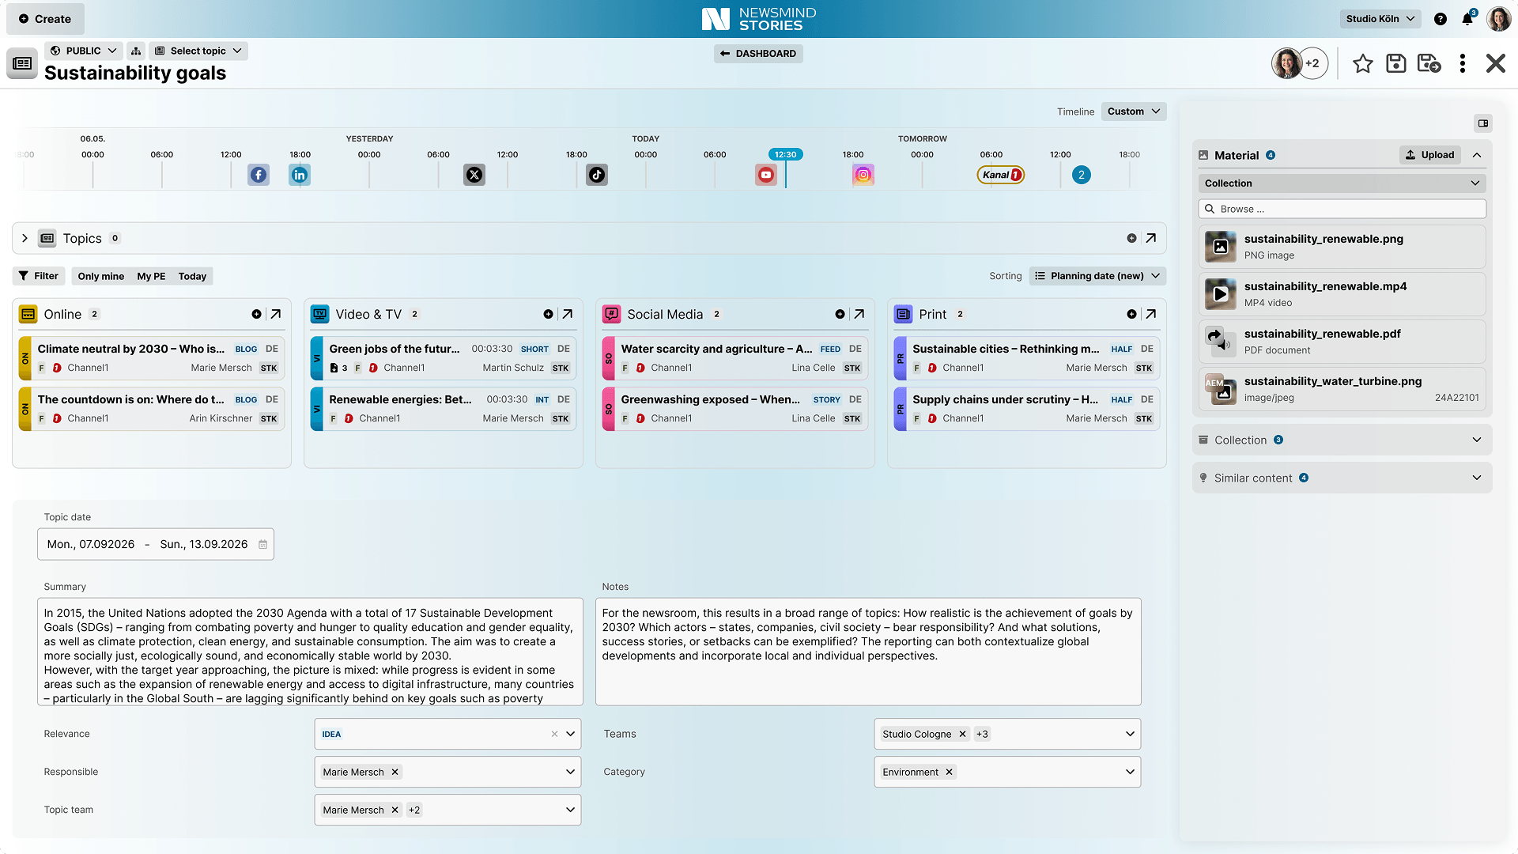Open the help question mark icon
The width and height of the screenshot is (1518, 854).
pyautogui.click(x=1441, y=19)
